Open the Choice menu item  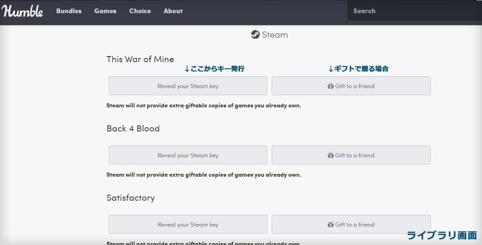tap(140, 11)
